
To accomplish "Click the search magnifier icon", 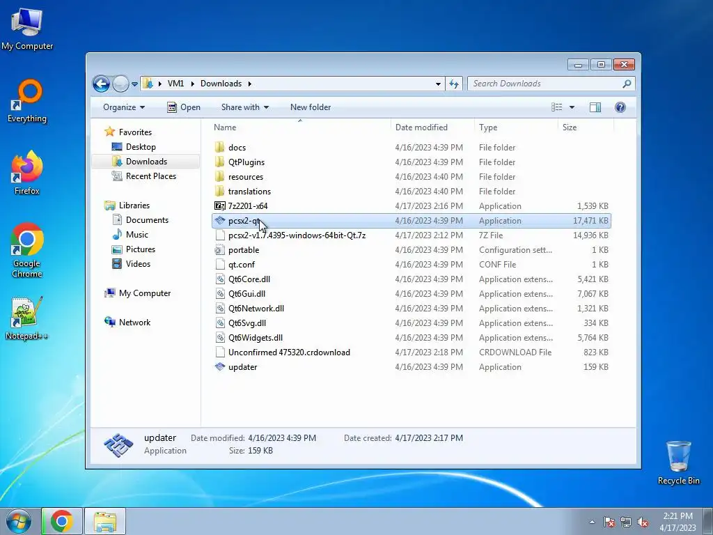I will point(627,84).
